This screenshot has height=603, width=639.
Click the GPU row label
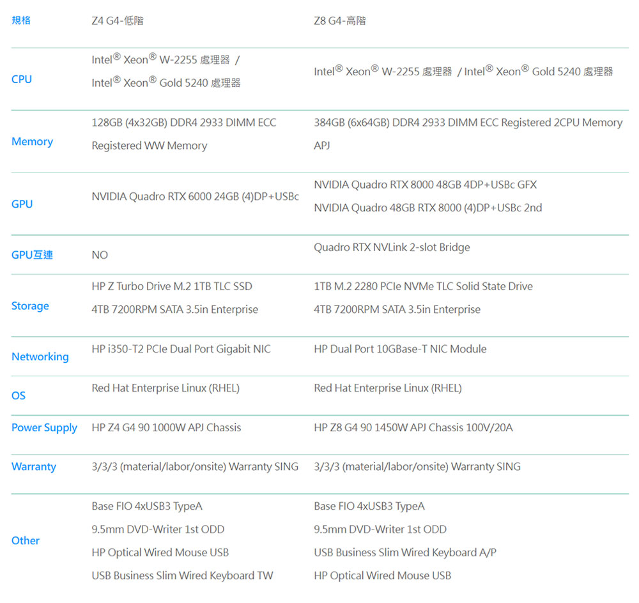click(22, 204)
